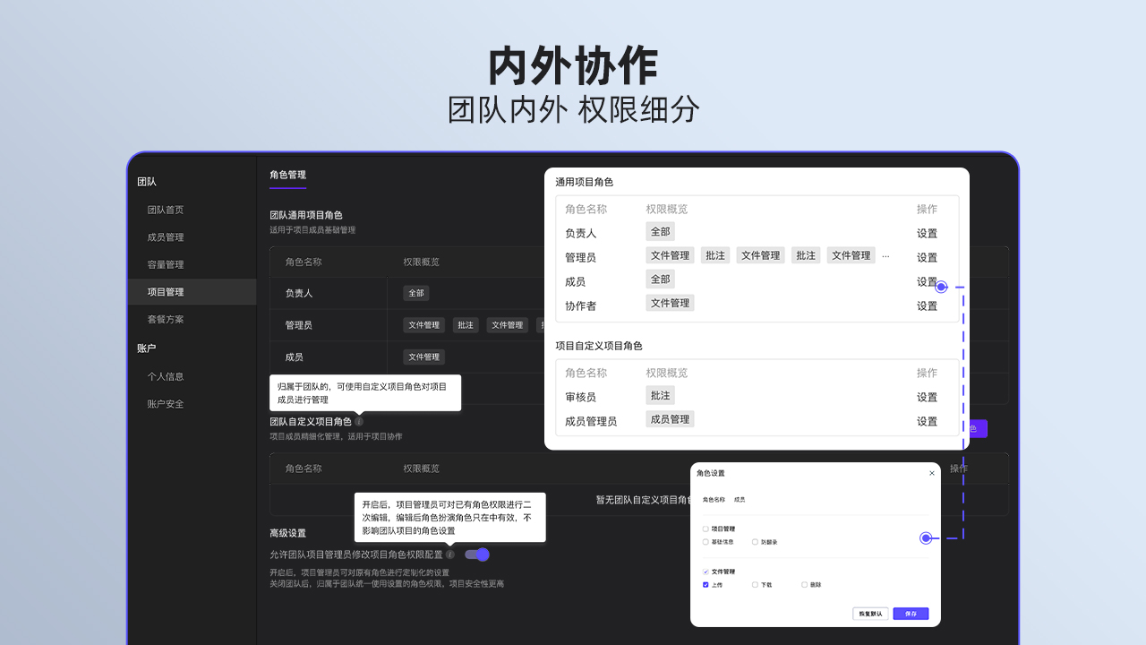Click the 全部 permission tag for 负责人

click(660, 231)
